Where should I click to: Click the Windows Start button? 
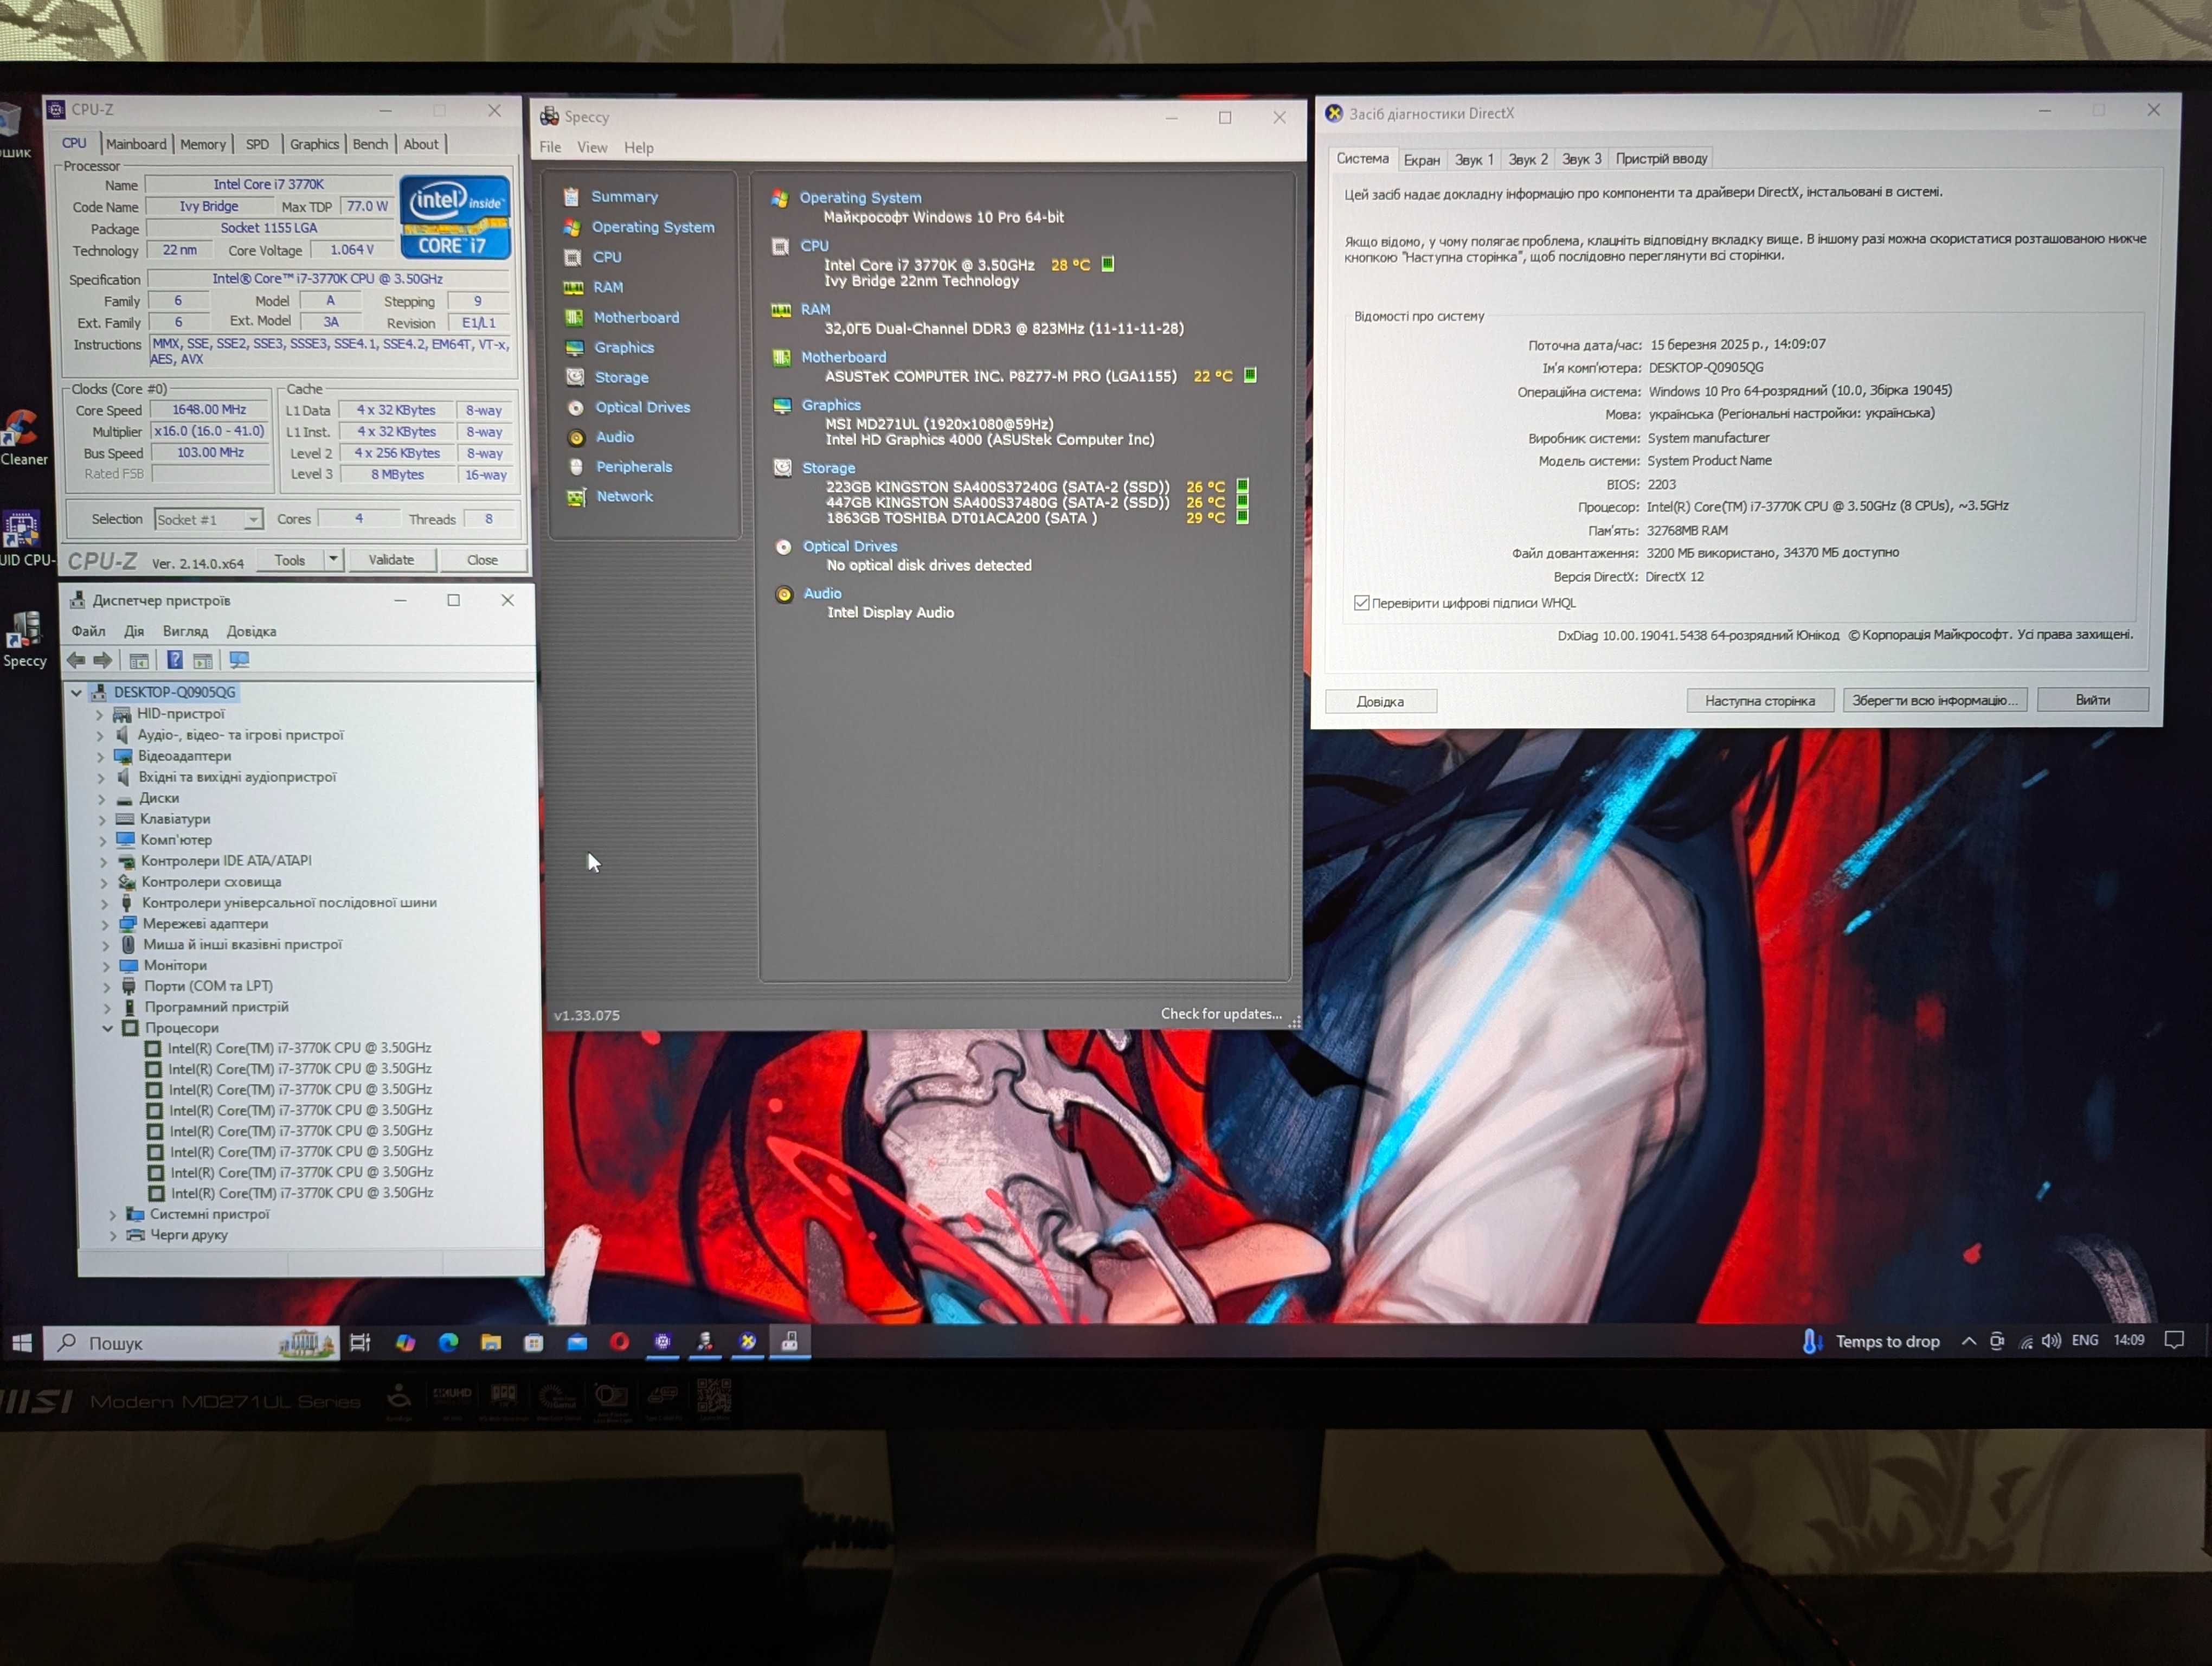pyautogui.click(x=21, y=1343)
